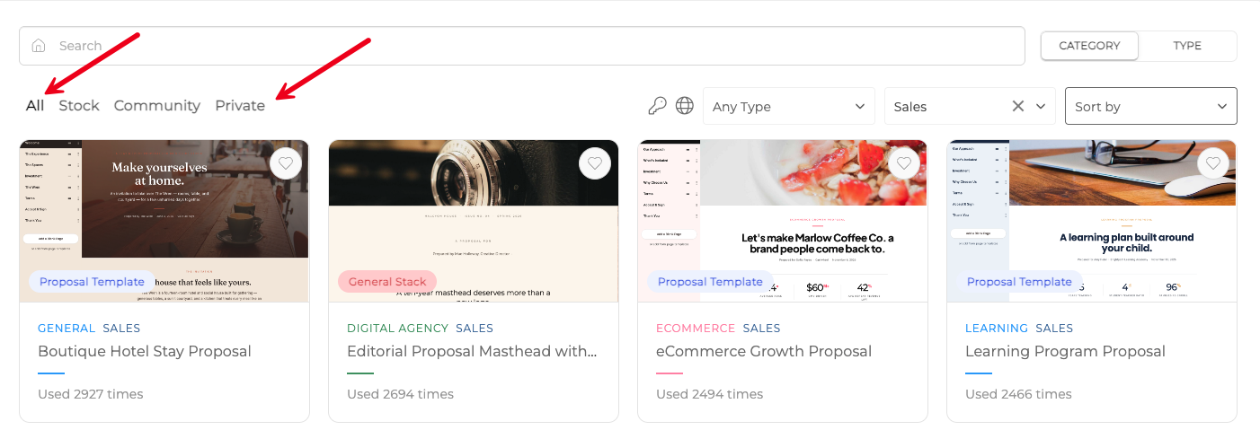Click the key icon filter
The width and height of the screenshot is (1260, 430).
pos(657,106)
